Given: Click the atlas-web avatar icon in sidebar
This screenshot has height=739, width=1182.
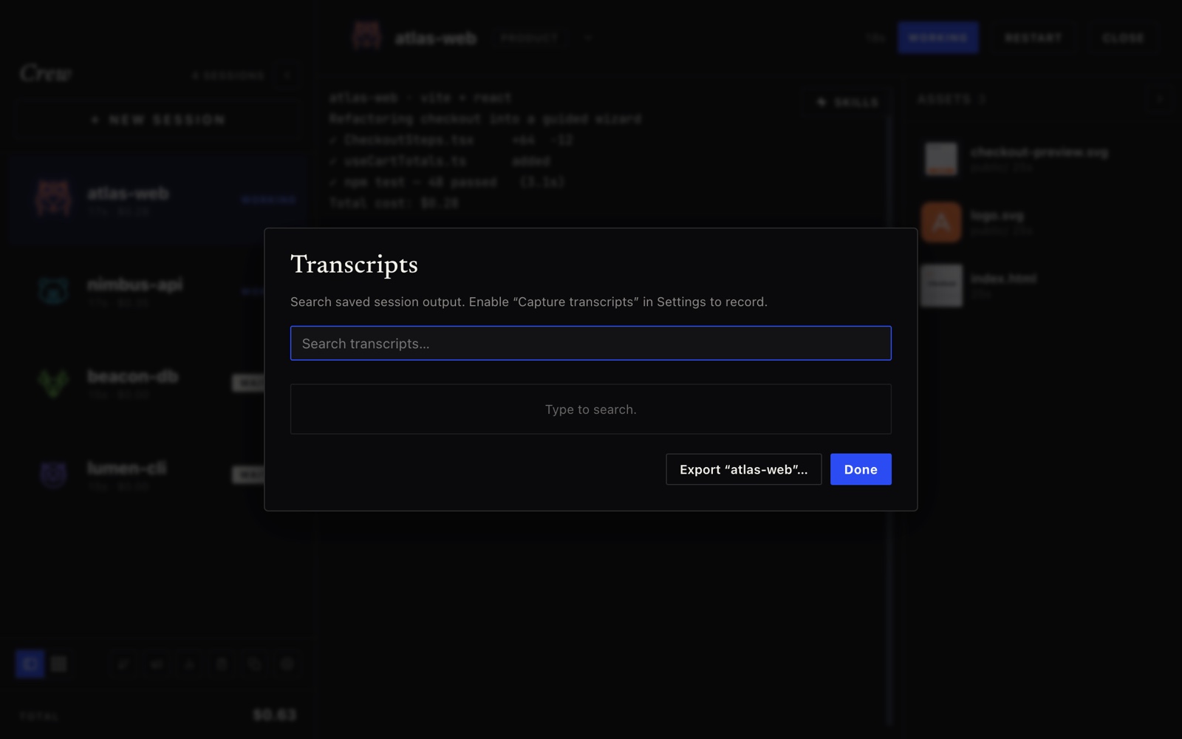Looking at the screenshot, I should click(53, 198).
